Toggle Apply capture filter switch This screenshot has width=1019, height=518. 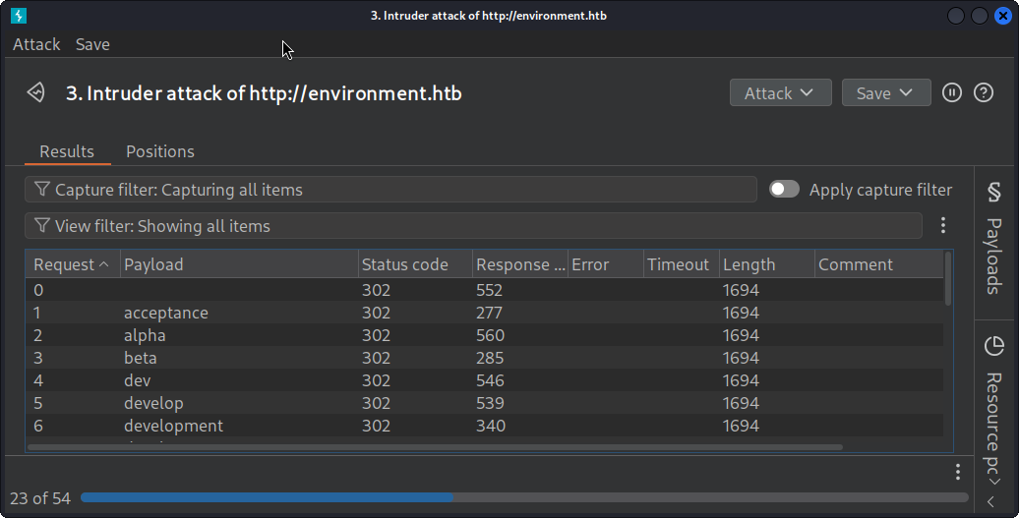(784, 189)
